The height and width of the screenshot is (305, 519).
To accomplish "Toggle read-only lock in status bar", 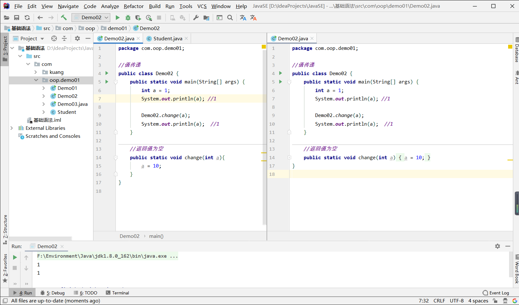I will point(495,301).
